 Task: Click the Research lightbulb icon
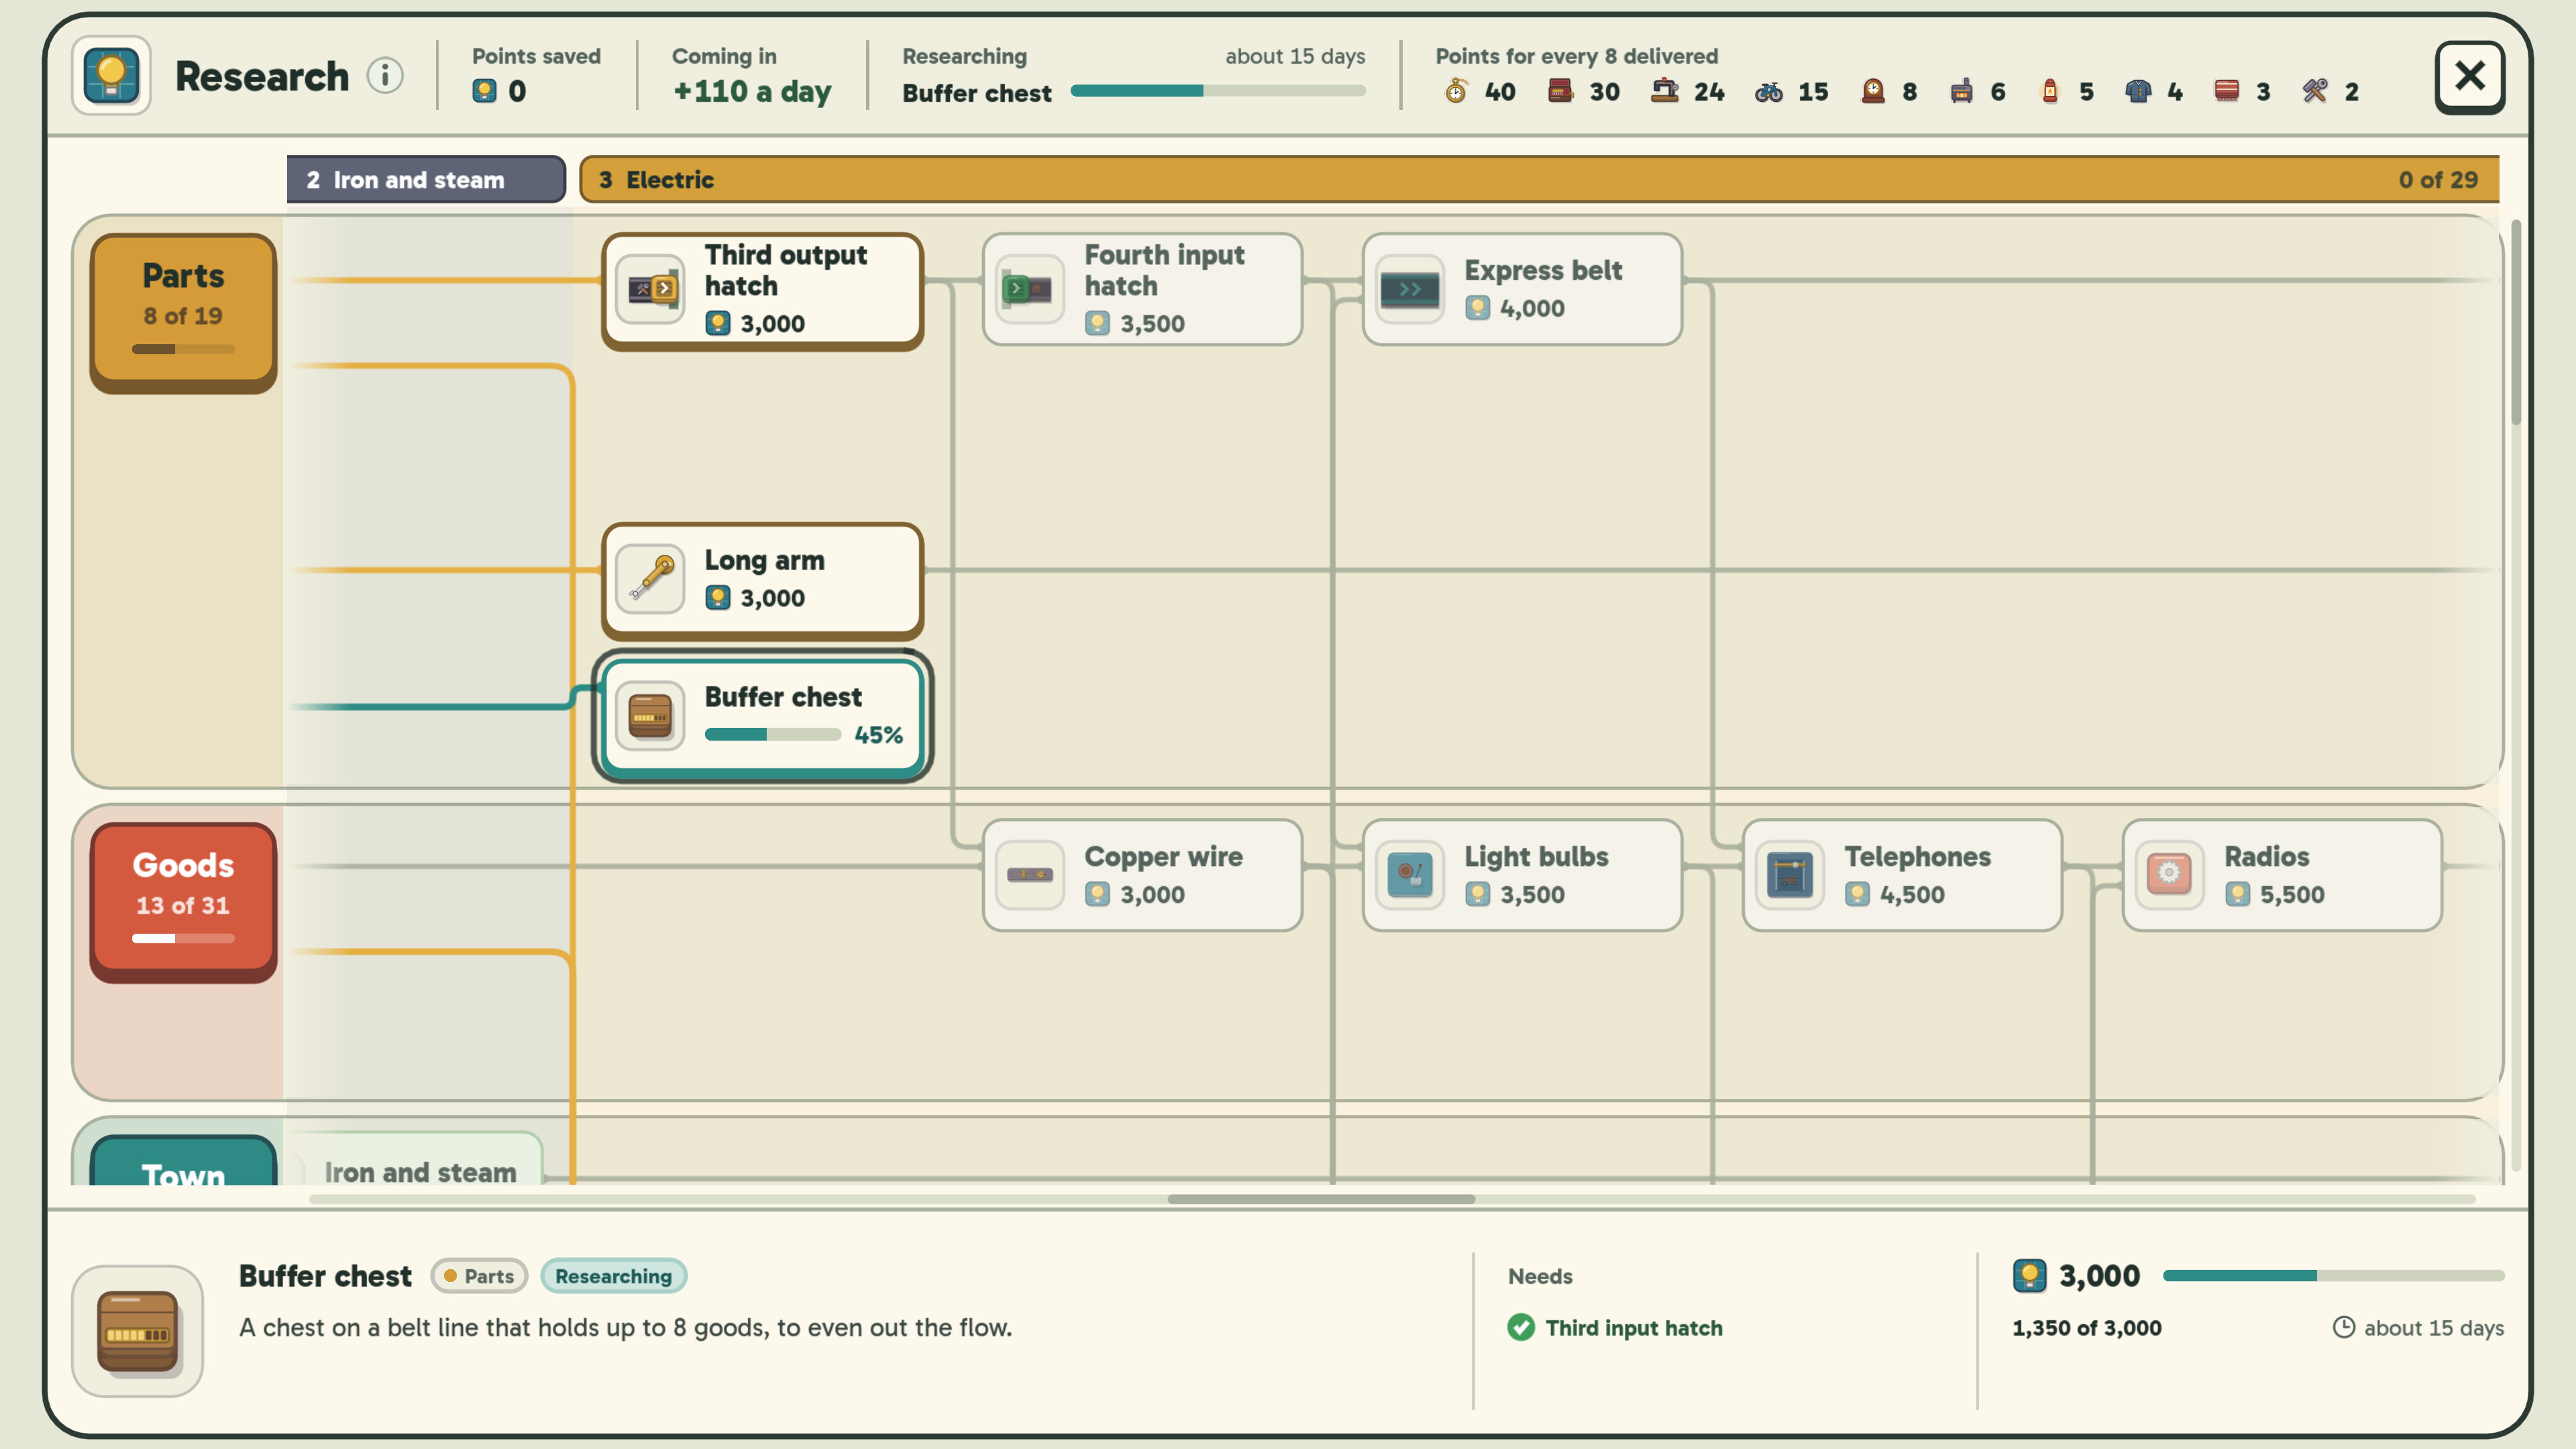111,76
